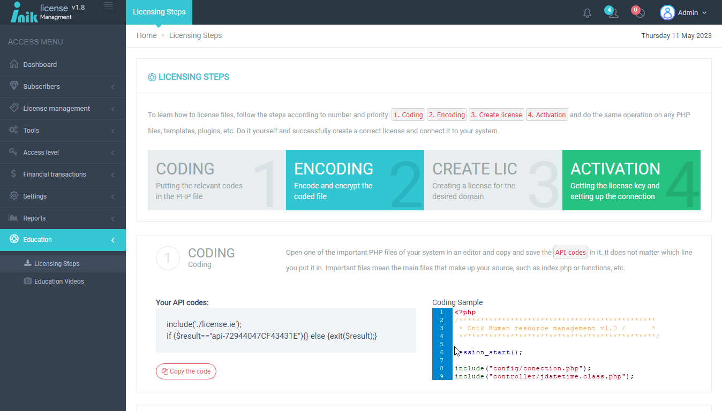Expand the Tools submenu arrow

pos(112,131)
